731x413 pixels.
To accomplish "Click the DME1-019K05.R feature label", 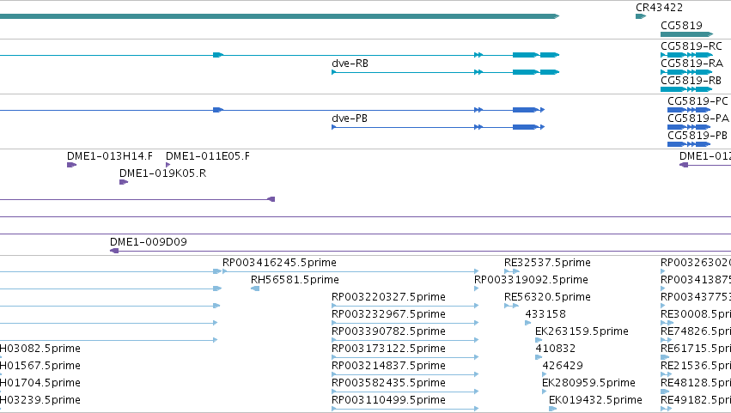I will point(162,173).
